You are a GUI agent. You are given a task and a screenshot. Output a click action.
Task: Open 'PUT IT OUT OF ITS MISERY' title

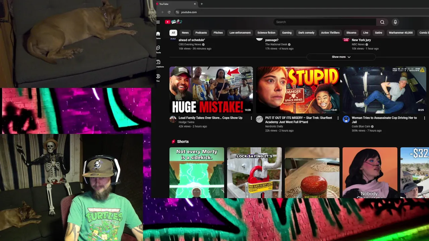(299, 120)
